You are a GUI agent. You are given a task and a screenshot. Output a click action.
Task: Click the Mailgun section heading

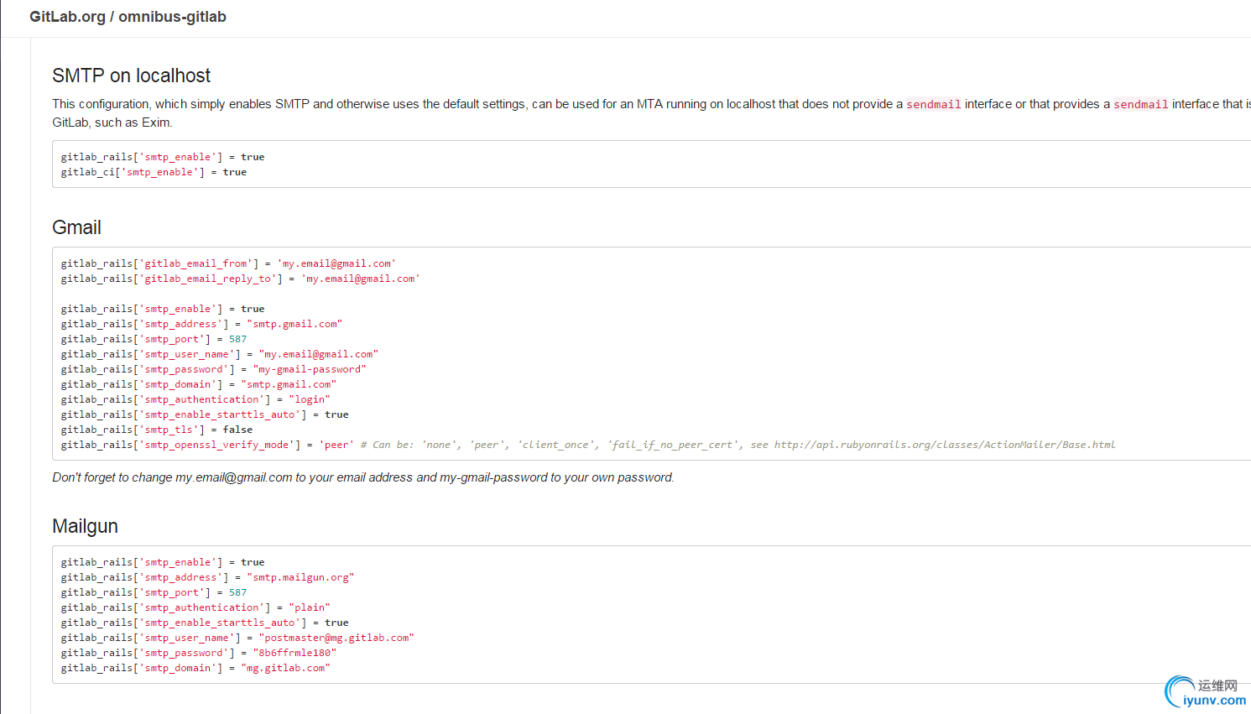point(85,526)
